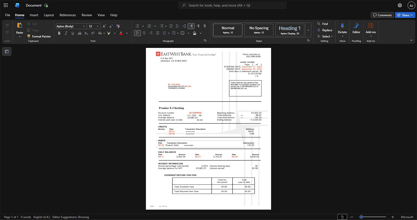
Task: Apply the Heading 1 style
Action: [290, 30]
